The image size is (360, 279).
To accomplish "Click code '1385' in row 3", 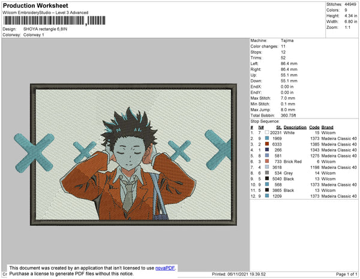I will tap(315, 144).
